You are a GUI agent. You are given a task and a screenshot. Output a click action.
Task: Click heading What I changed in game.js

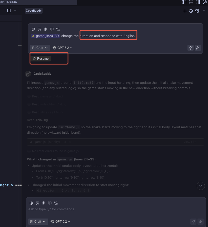pyautogui.click(x=61, y=159)
